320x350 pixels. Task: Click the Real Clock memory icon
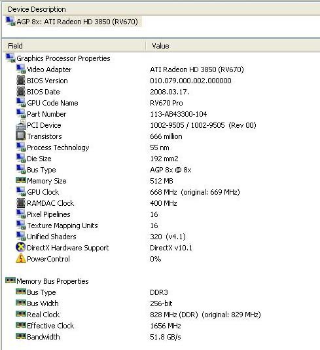21,313
